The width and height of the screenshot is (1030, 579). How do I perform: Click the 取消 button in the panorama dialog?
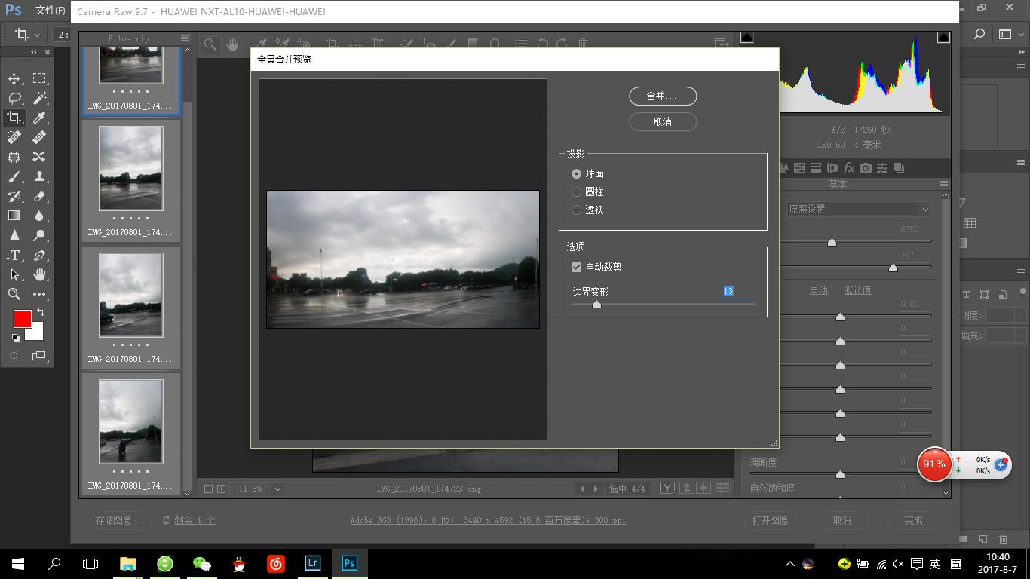pyautogui.click(x=662, y=121)
